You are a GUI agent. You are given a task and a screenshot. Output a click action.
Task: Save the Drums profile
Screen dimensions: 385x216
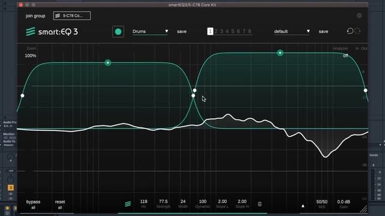[182, 31]
